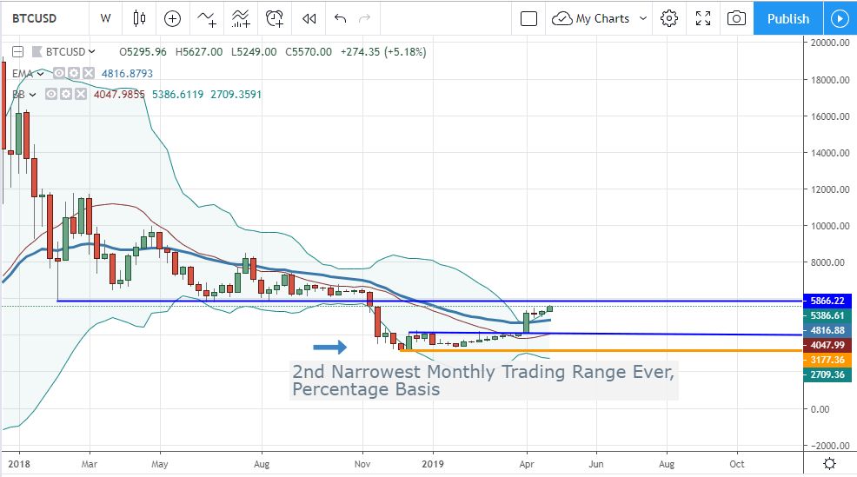Click the Compare or Add Symbol icon
The height and width of the screenshot is (477, 857).
point(172,18)
